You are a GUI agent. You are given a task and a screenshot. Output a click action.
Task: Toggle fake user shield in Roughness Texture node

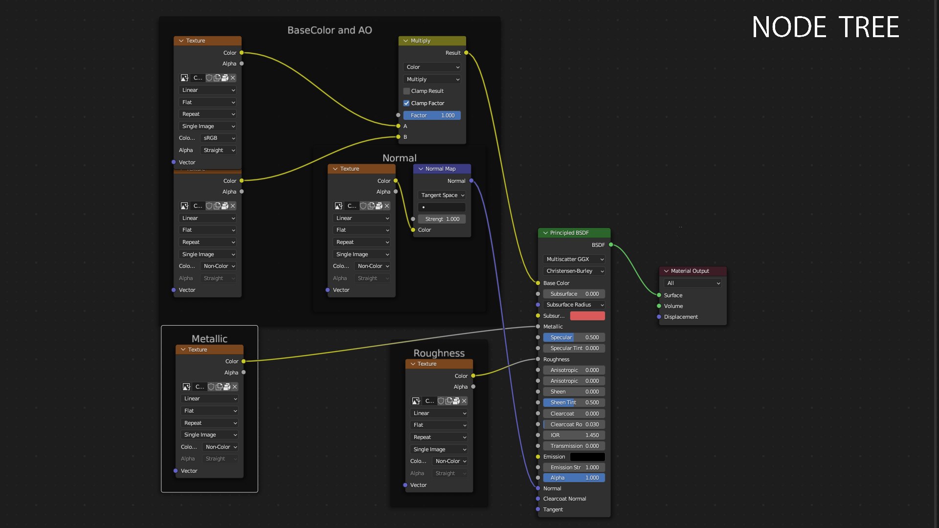(x=441, y=401)
